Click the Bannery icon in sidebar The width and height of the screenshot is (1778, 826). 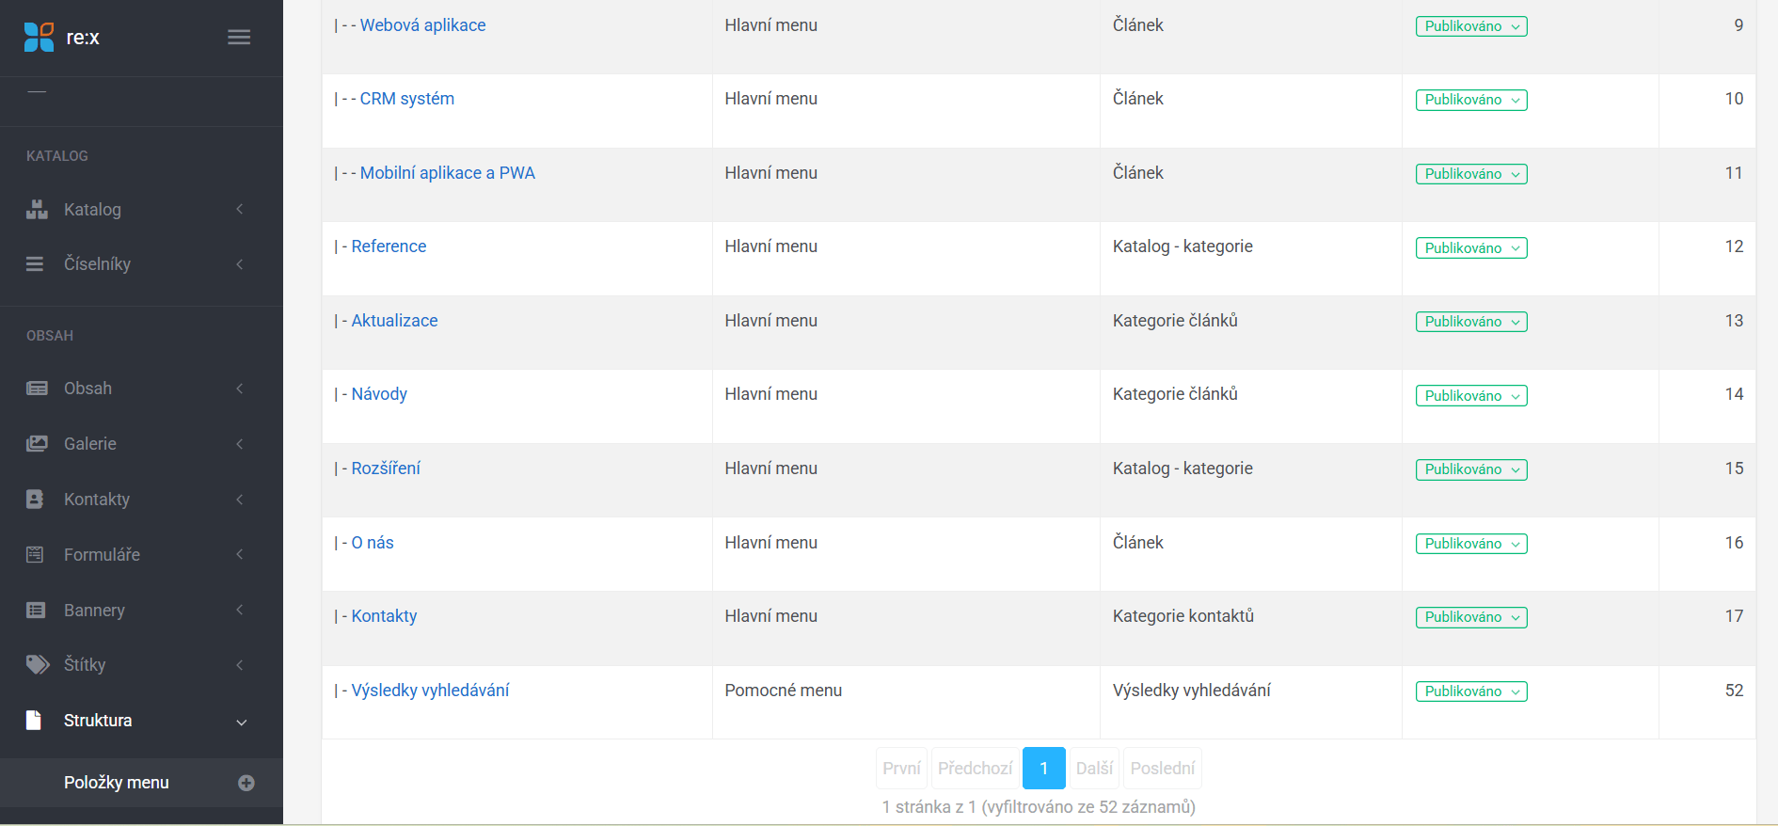click(x=36, y=611)
